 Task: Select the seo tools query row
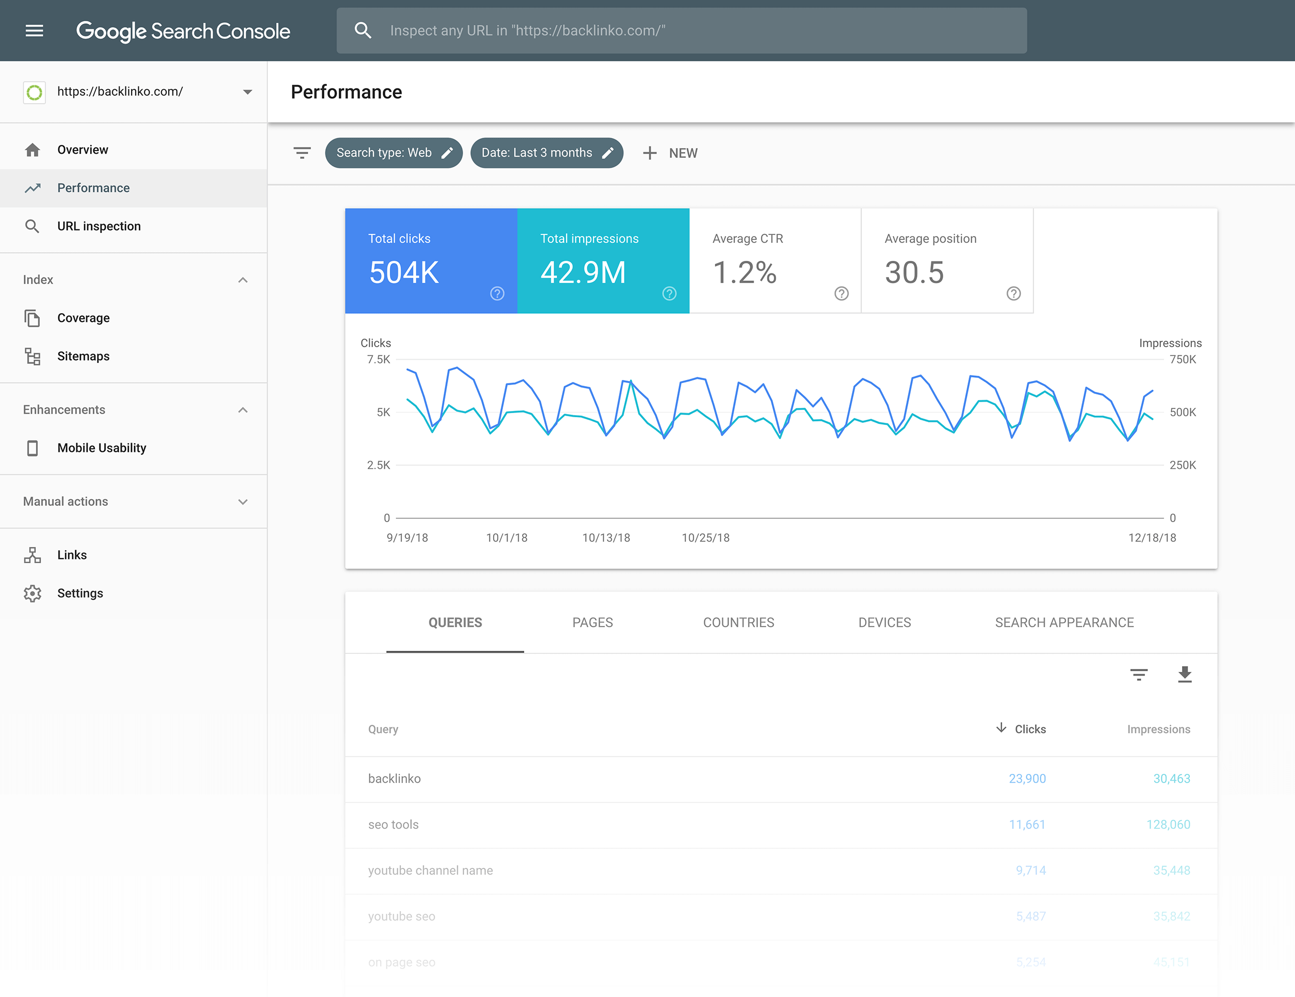pos(781,825)
